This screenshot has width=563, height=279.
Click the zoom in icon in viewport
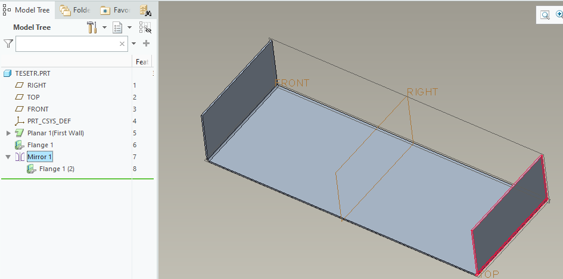click(559, 15)
